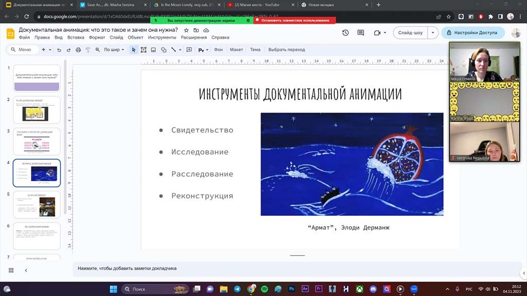This screenshot has width=527, height=296.
Task: Click the insert image icon
Action: [x=153, y=50]
